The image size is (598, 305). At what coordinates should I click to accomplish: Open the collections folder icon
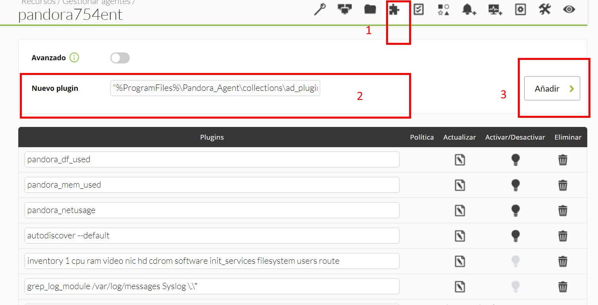pos(370,9)
